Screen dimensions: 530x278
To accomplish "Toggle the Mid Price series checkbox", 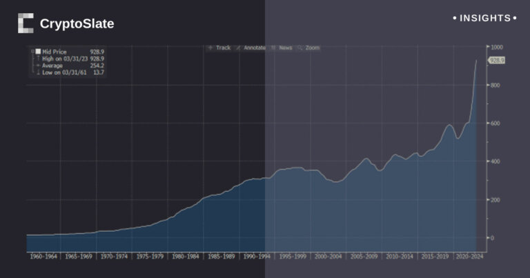I will [37, 52].
